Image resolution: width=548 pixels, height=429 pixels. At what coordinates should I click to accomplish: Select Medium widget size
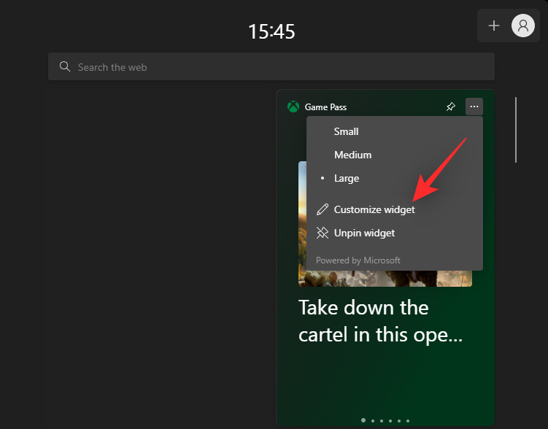coord(395,155)
